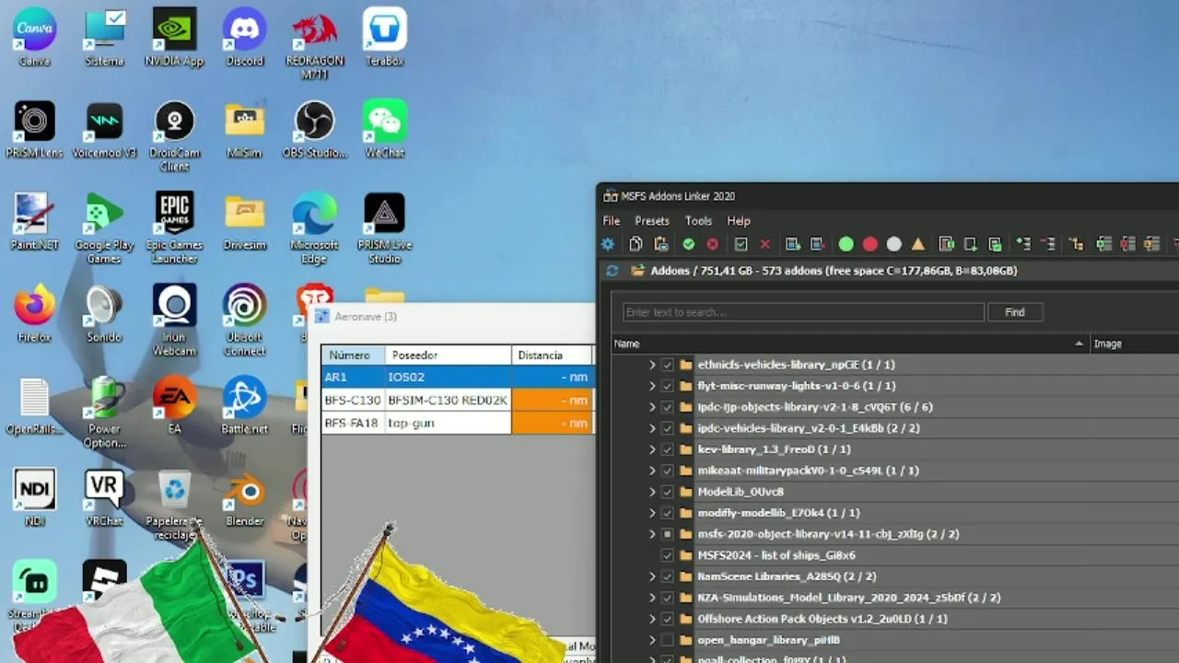
Task: Open the Tools menu
Action: point(698,221)
